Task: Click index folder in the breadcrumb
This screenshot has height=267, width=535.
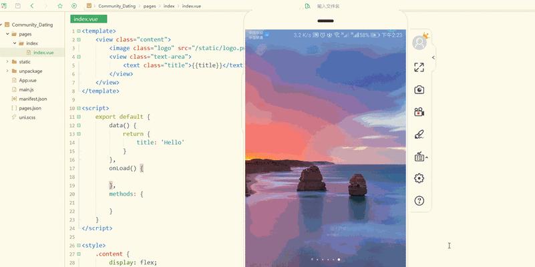Action: click(x=169, y=6)
